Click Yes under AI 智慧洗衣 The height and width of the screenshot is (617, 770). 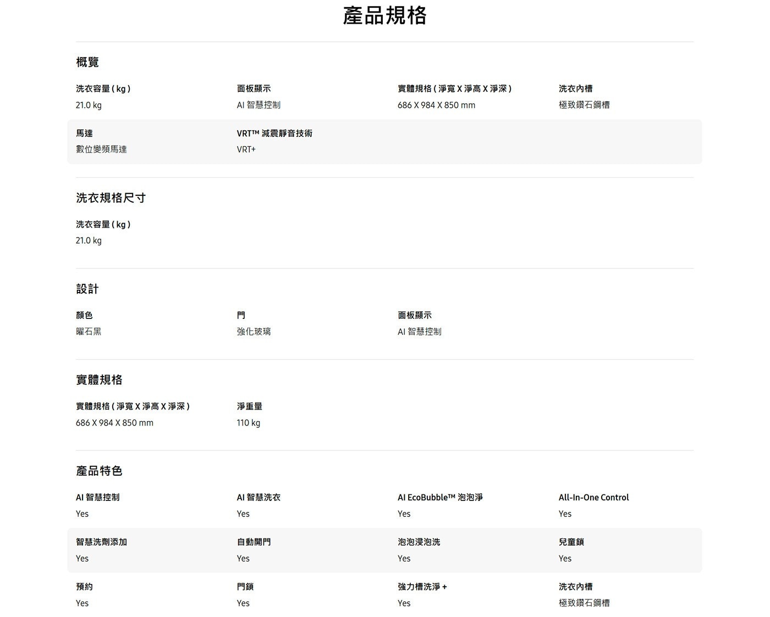243,514
